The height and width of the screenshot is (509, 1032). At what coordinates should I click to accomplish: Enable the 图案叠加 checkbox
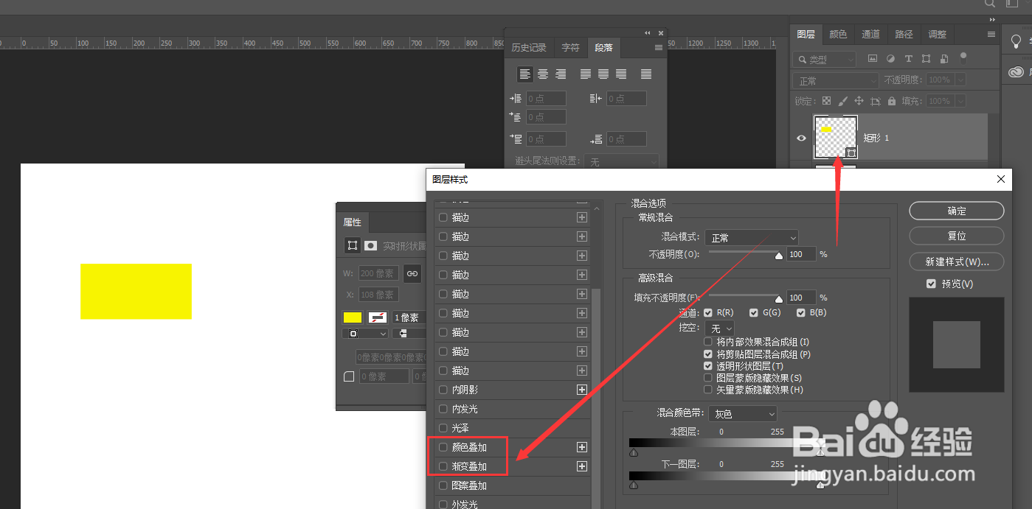click(443, 485)
